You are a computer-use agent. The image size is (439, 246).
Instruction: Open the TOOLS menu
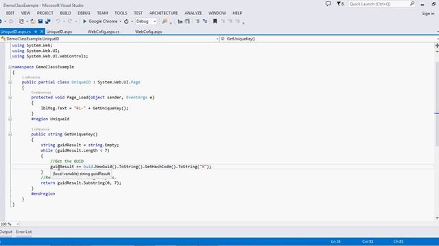click(x=121, y=13)
